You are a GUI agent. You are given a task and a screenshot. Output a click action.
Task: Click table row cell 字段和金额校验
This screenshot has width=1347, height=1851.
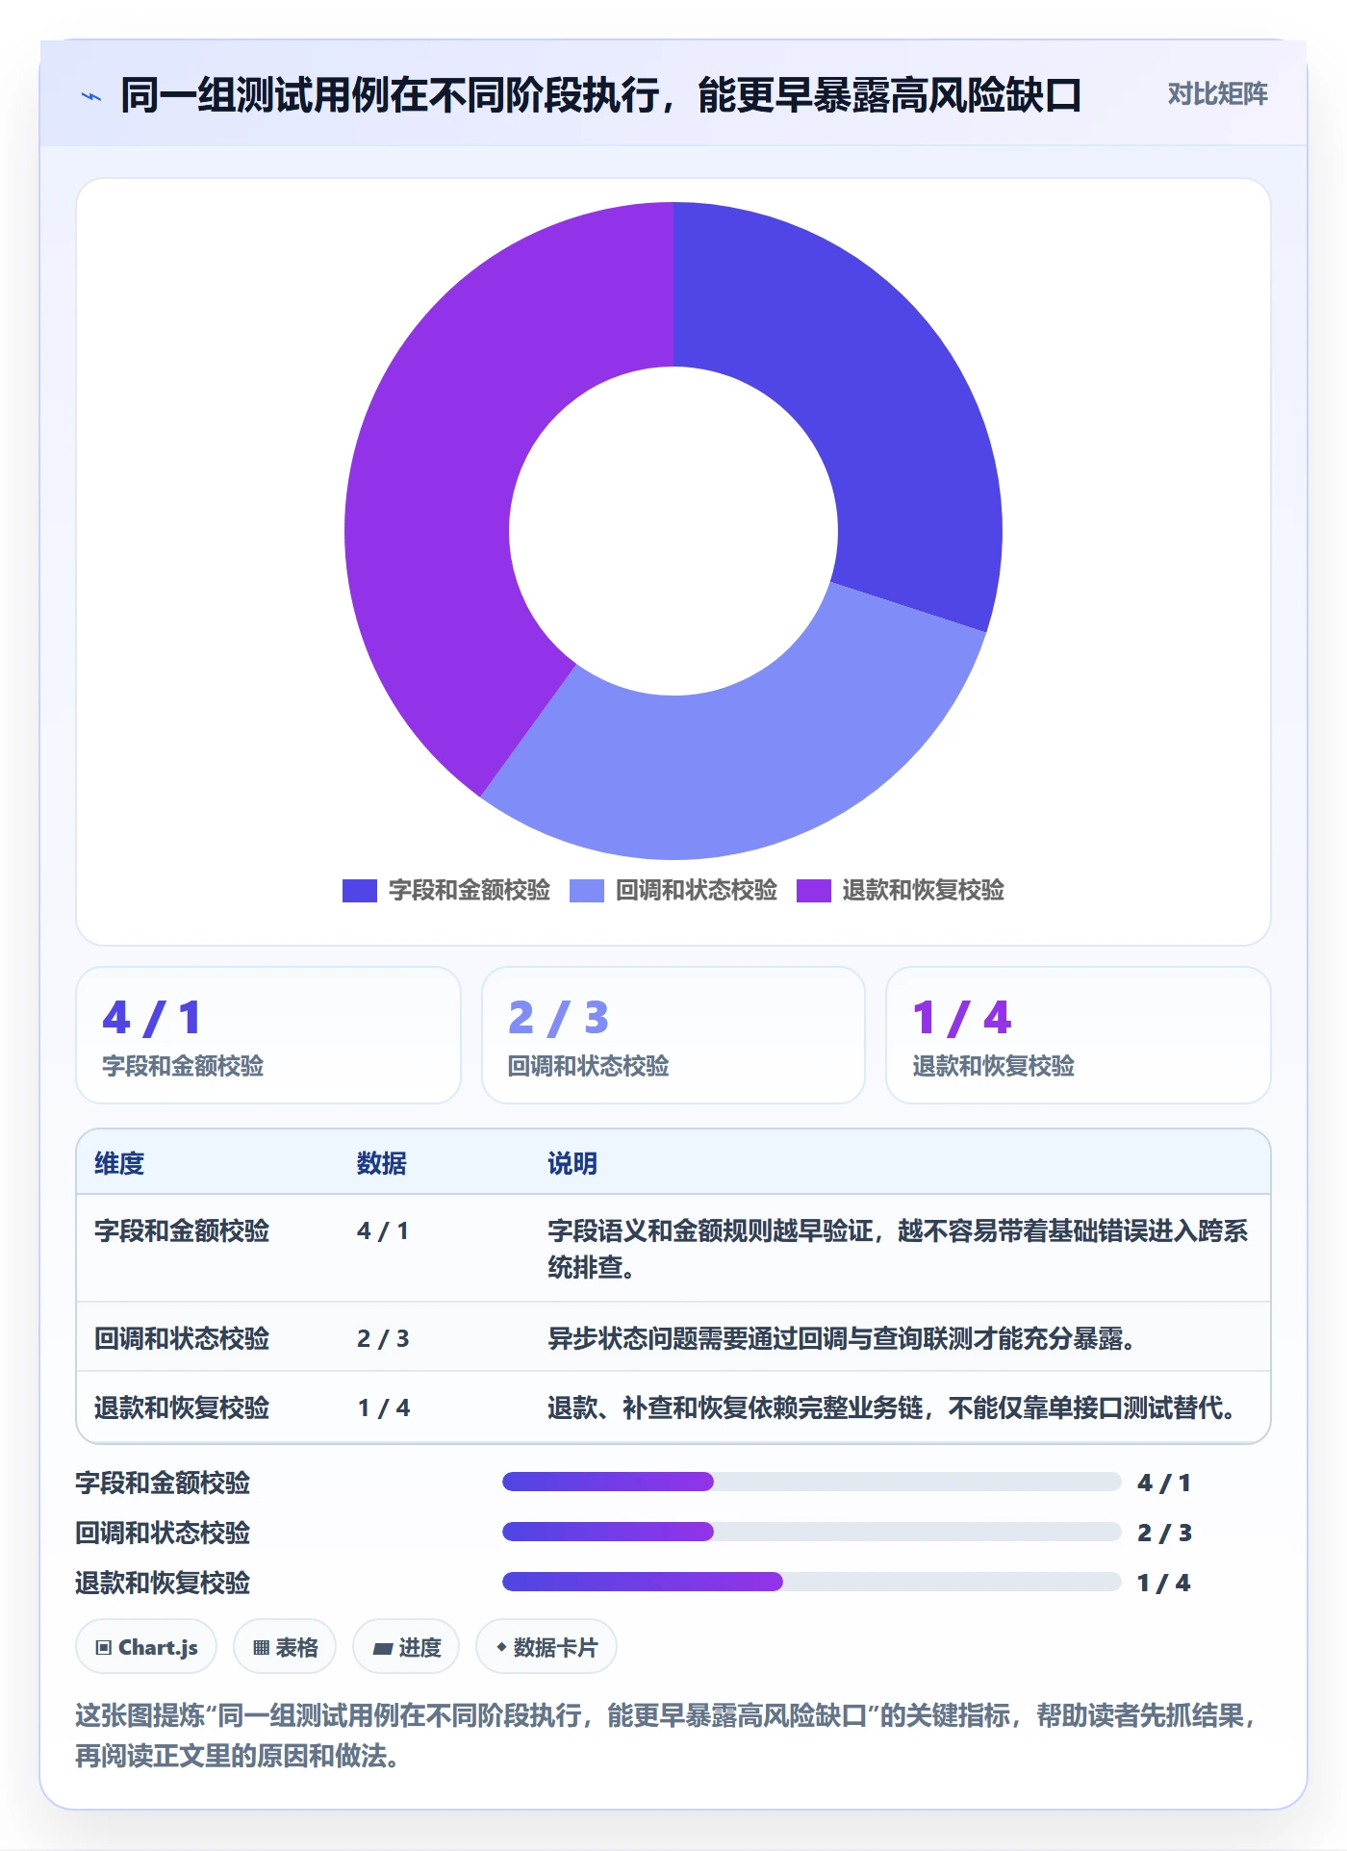[x=182, y=1230]
